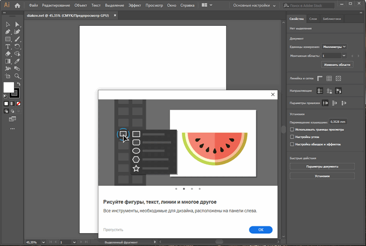Click the Перемещение клавишами value field
This screenshot has width=366, height=246.
[x=338, y=121]
